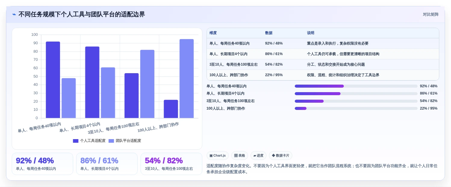Click the chart title 不同任务规模下个人工具与团队平台的适配边界
This screenshot has width=451, height=187.
click(x=82, y=14)
